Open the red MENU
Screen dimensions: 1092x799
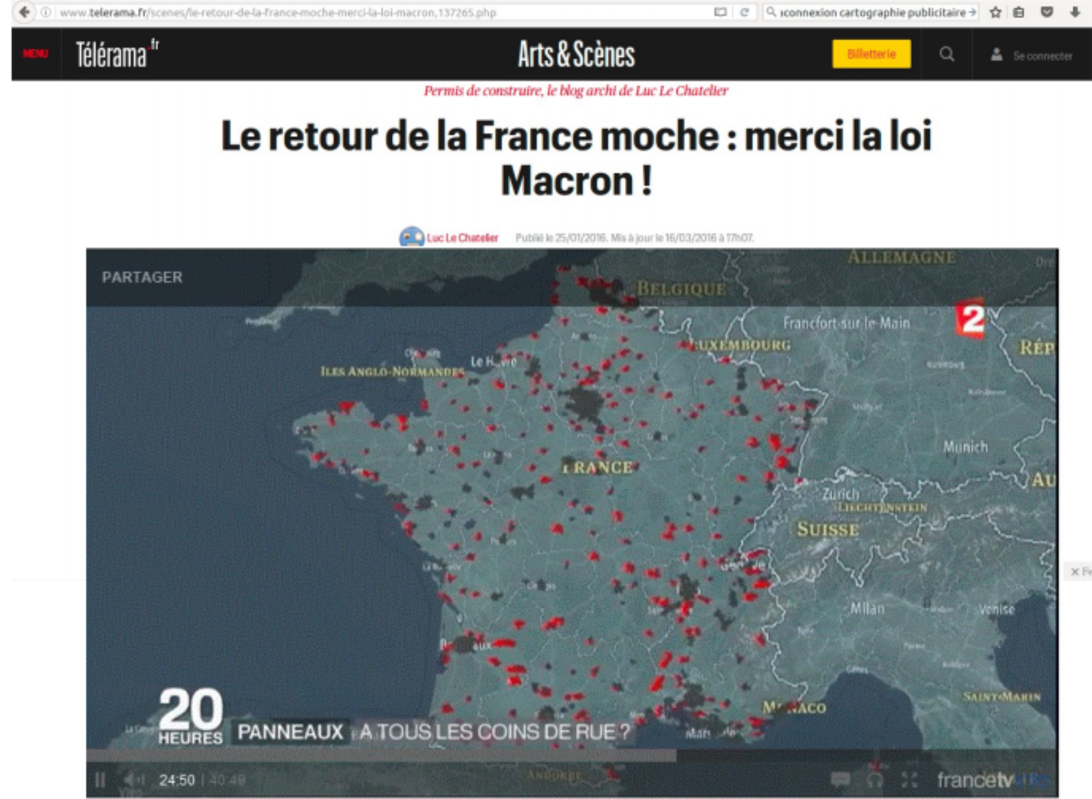tap(36, 54)
